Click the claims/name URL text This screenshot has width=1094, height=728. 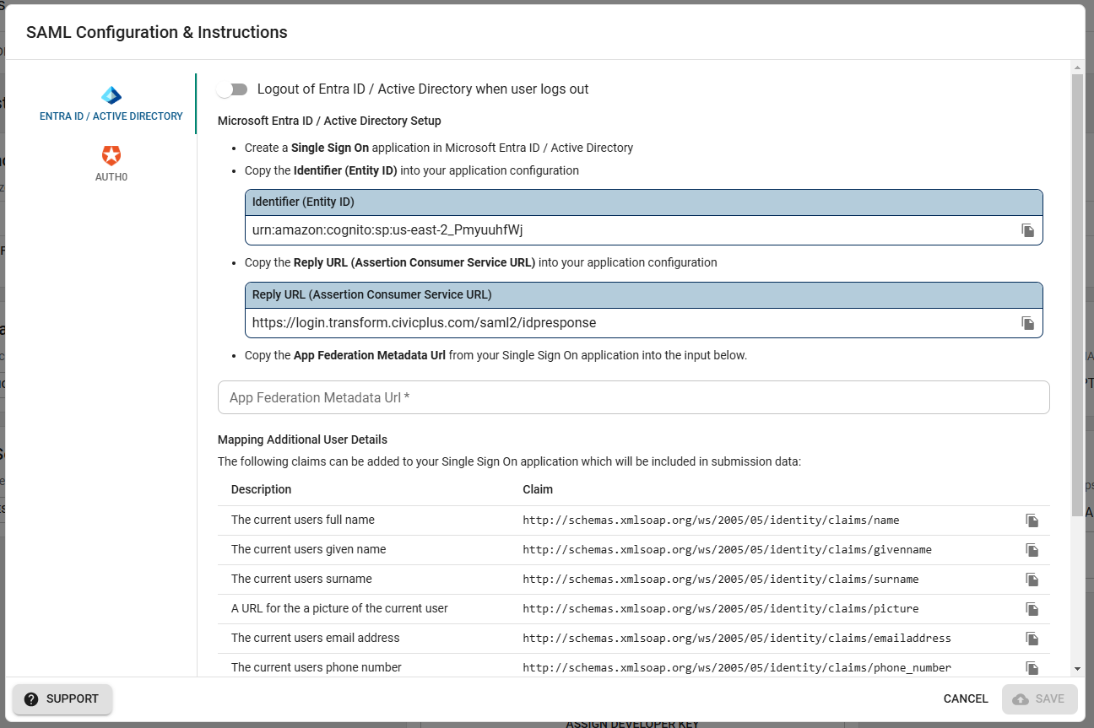711,520
